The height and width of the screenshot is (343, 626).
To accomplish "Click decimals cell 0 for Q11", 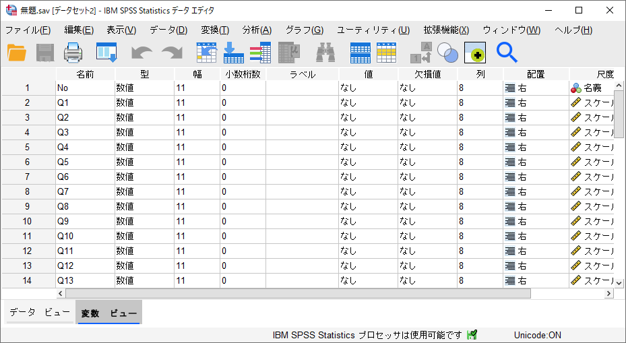I will [243, 251].
